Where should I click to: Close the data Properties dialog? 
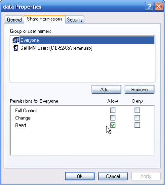(158, 7)
